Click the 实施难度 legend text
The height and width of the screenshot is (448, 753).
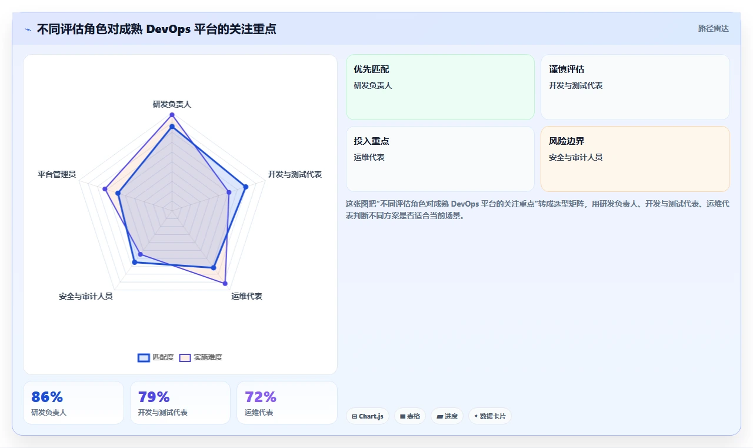click(208, 357)
